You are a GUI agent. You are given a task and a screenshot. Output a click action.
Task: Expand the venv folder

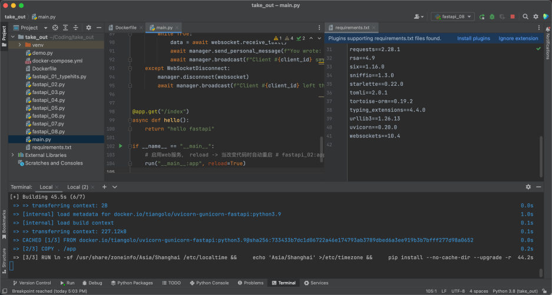click(20, 45)
